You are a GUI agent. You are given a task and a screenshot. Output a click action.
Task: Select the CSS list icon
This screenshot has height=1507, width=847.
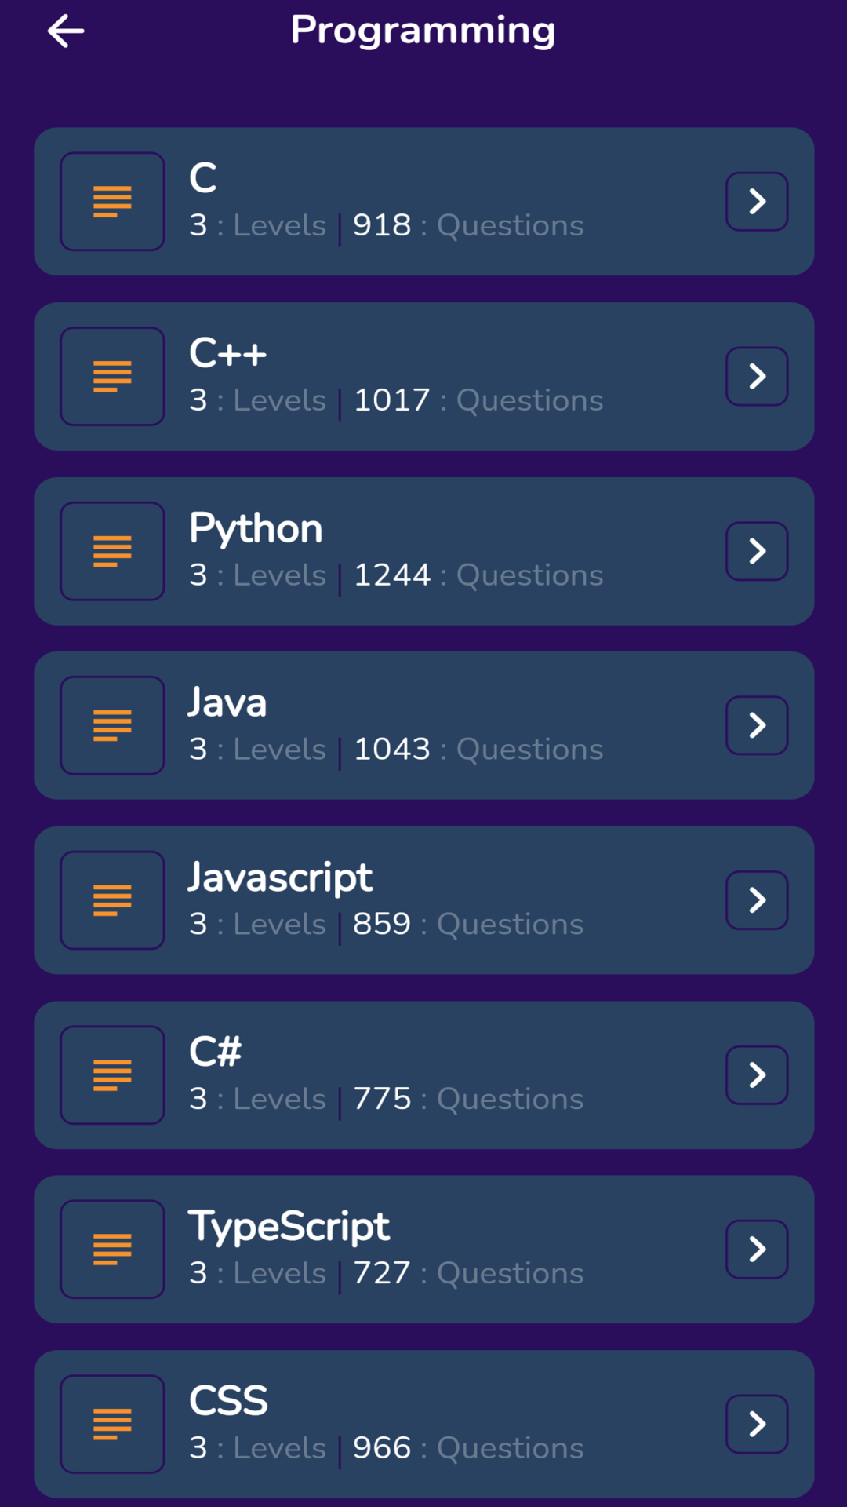click(x=112, y=1423)
